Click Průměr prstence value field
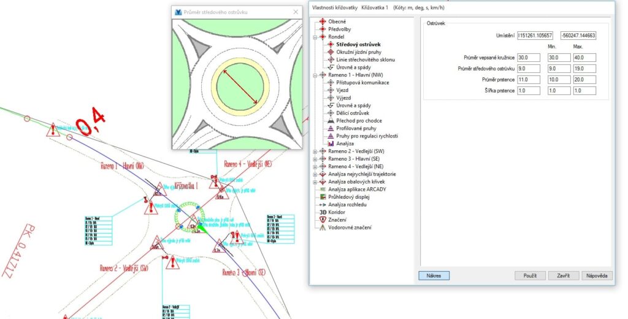Screen dimensions: 628x319 (528, 80)
